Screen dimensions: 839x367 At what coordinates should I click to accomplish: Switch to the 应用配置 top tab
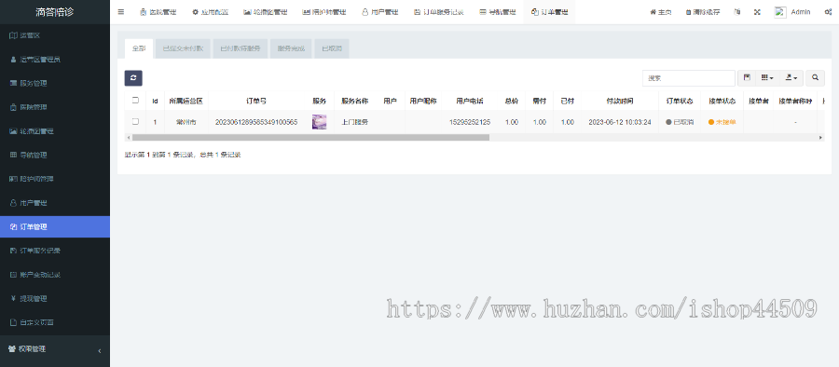210,12
